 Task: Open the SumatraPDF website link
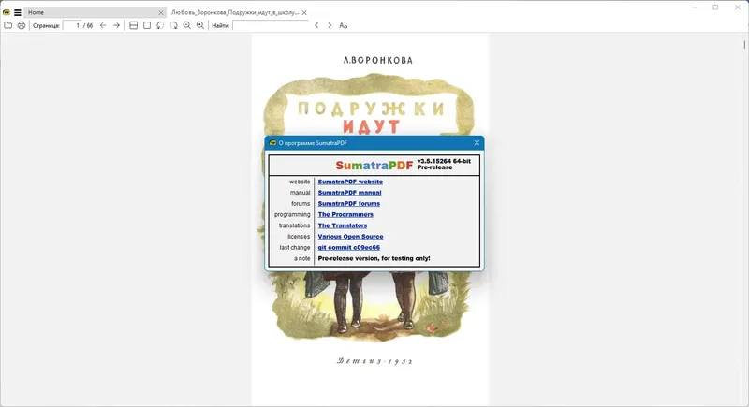pyautogui.click(x=350, y=182)
